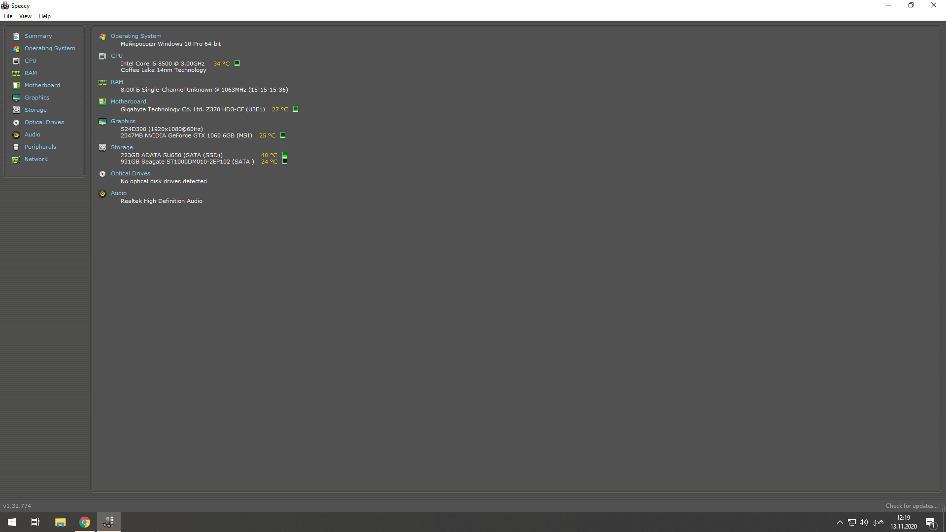Image resolution: width=946 pixels, height=532 pixels.
Task: Select Operating System in the sidebar
Action: tap(50, 48)
